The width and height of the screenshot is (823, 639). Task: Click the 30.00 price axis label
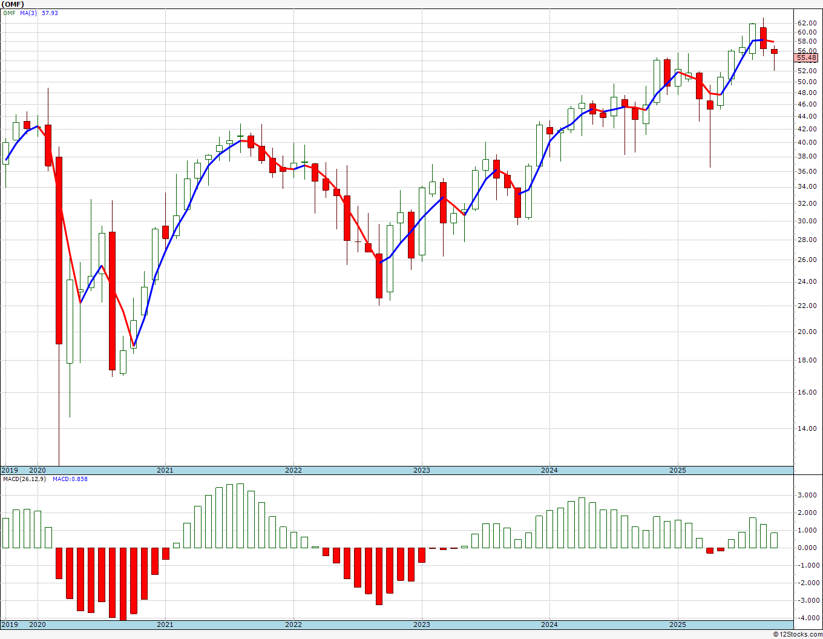[x=807, y=221]
